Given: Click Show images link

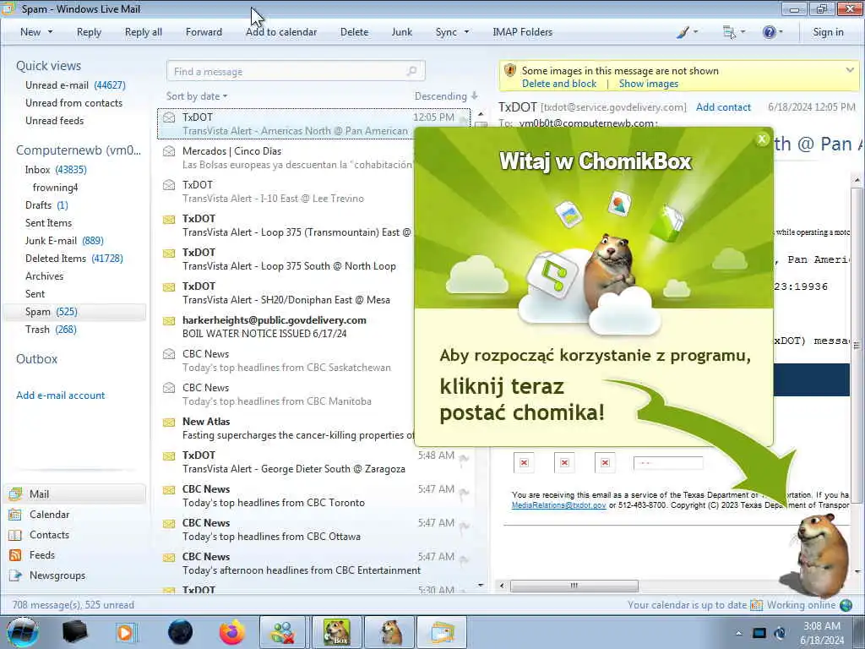Looking at the screenshot, I should click(648, 84).
